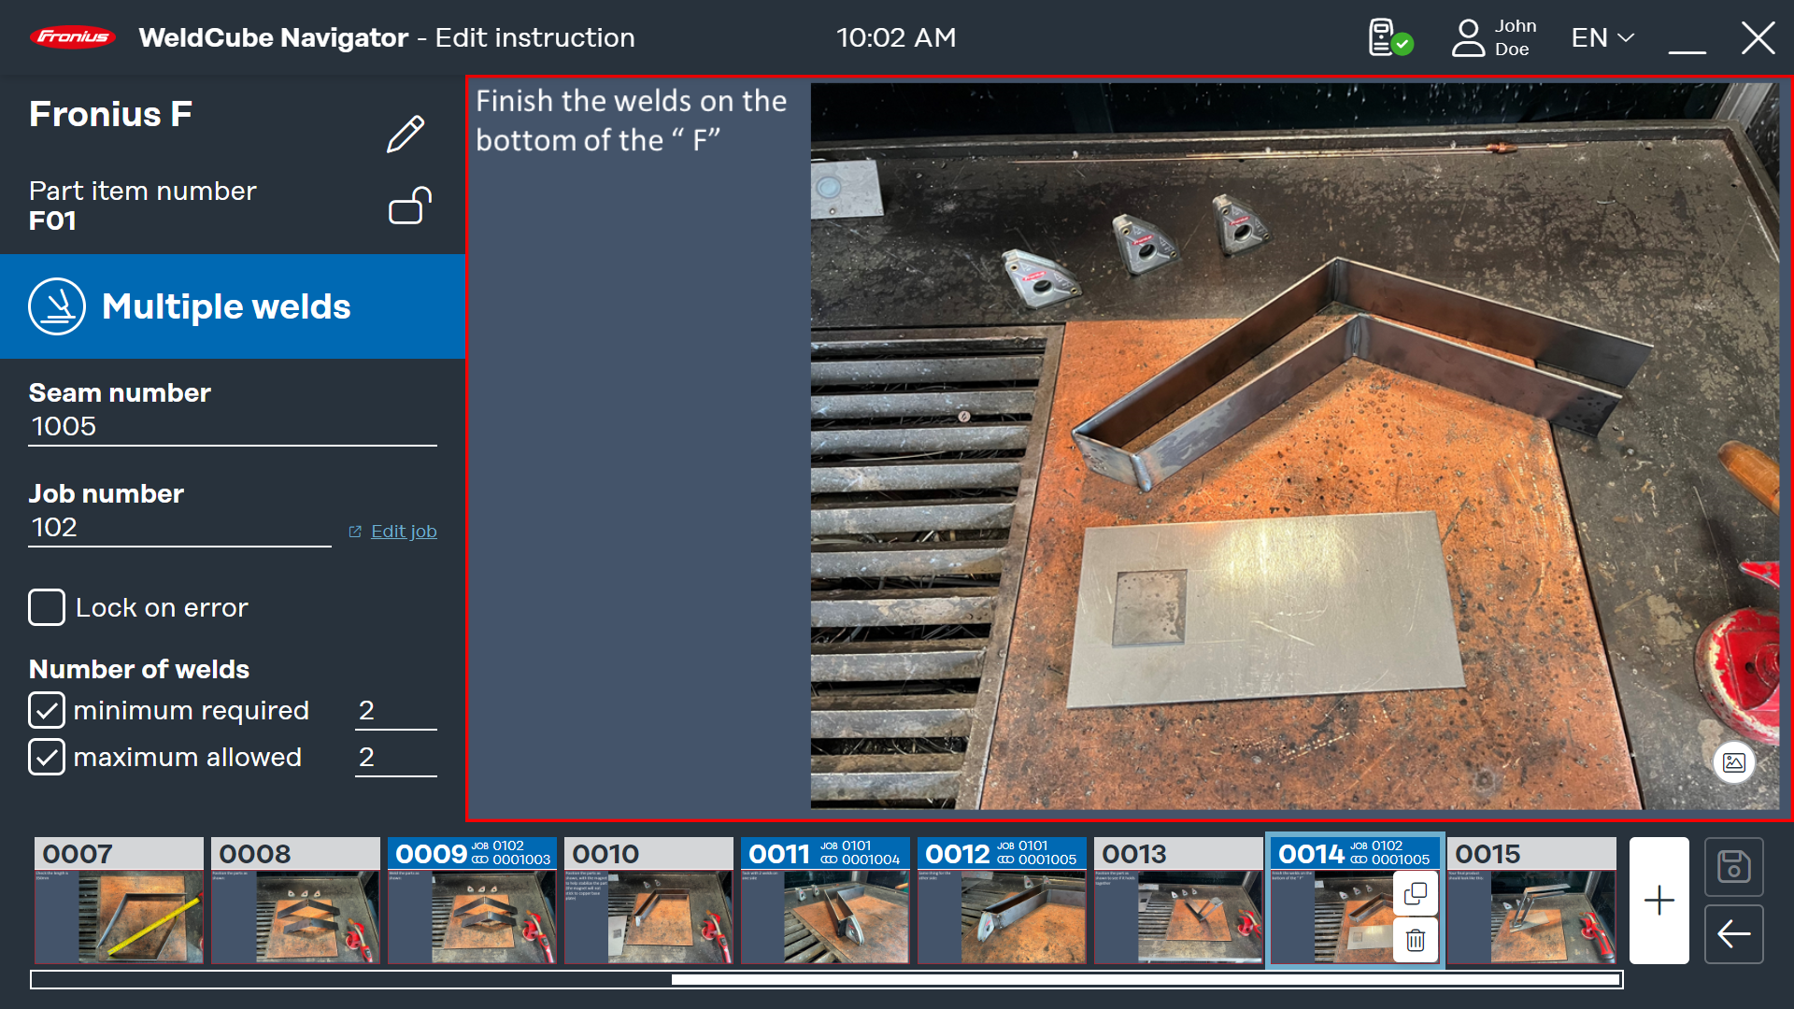
Task: Uncheck minimum required welds checkbox
Action: pos(47,710)
